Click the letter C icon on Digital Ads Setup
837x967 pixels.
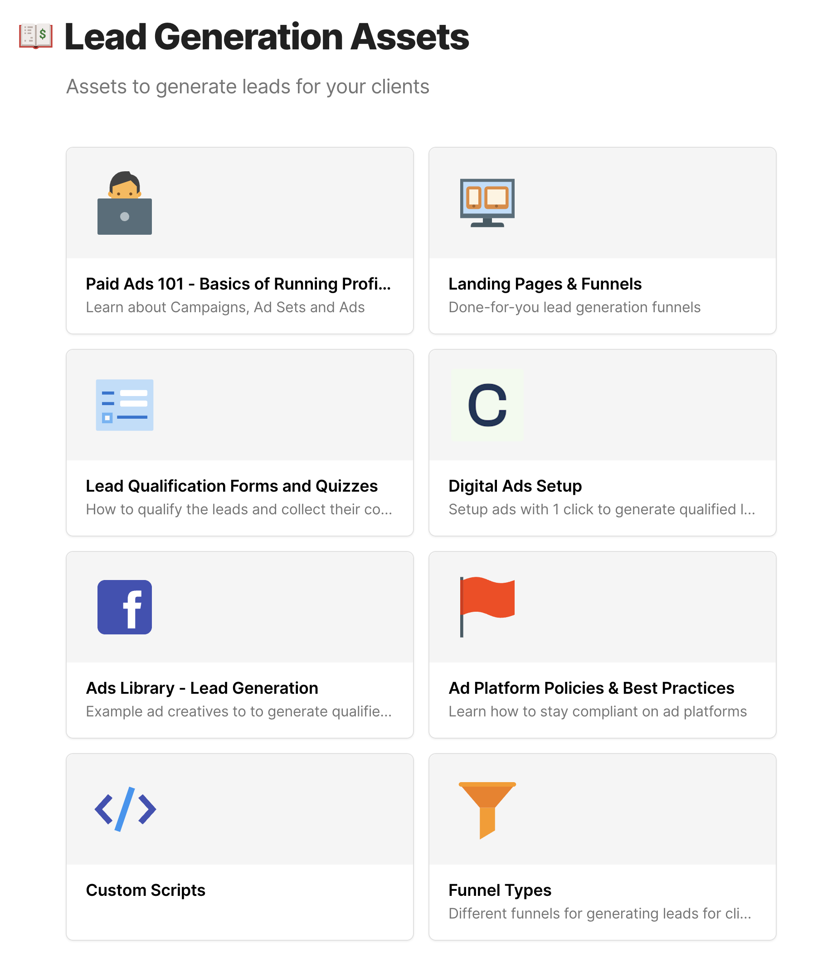(x=487, y=405)
